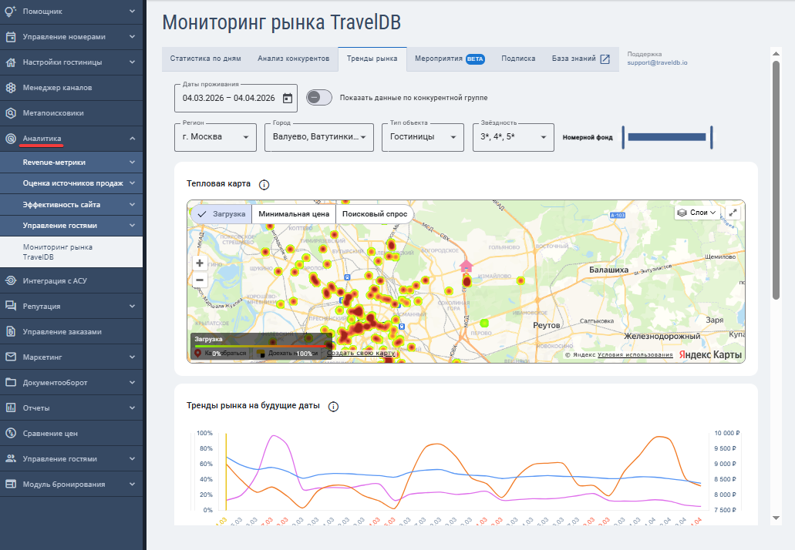This screenshot has height=550, width=795.
Task: Switch to Анализ конкурентов tab
Action: [x=294, y=59]
